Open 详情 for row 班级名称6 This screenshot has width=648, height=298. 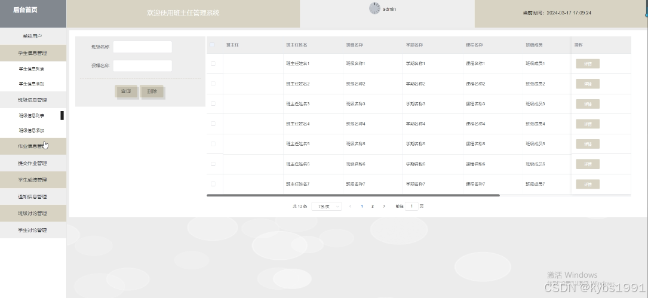(588, 164)
